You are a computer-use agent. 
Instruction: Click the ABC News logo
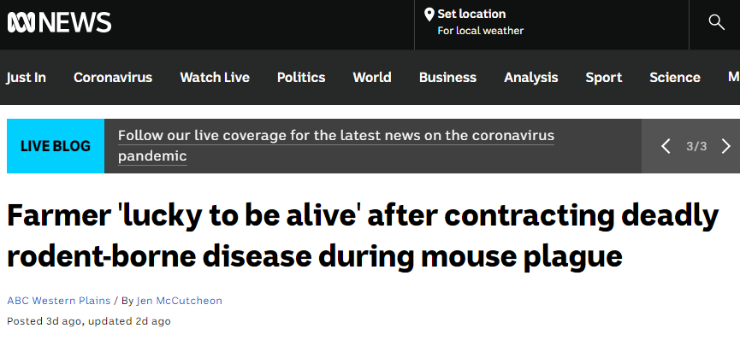coord(60,22)
